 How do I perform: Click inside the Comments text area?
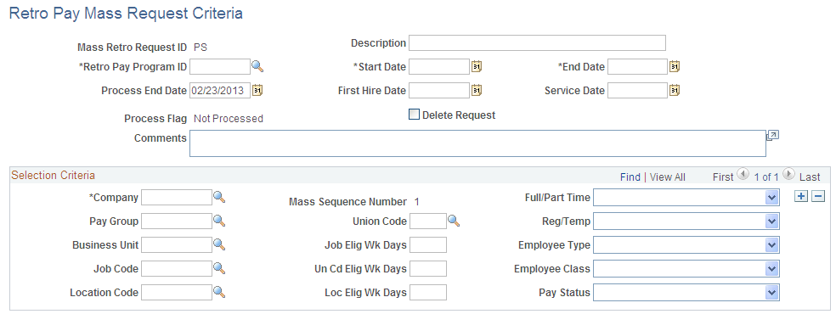pos(477,143)
